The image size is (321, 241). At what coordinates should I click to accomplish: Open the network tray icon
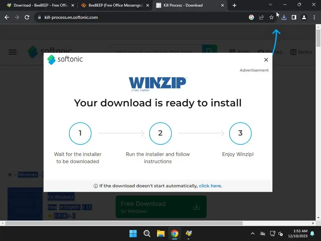tap(272, 233)
